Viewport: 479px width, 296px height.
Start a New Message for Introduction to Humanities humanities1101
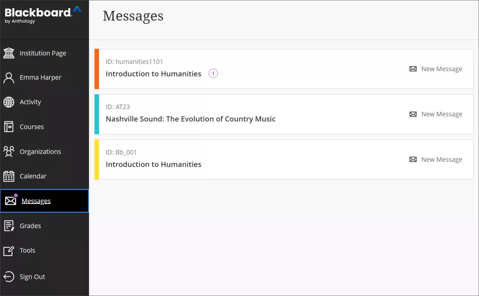click(x=436, y=69)
